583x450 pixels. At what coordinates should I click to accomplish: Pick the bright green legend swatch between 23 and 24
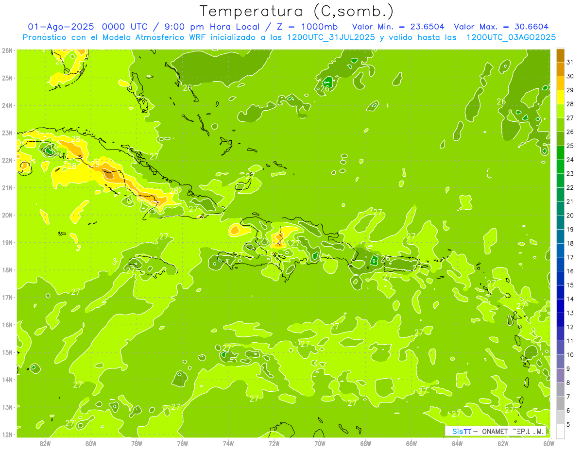[x=560, y=167]
